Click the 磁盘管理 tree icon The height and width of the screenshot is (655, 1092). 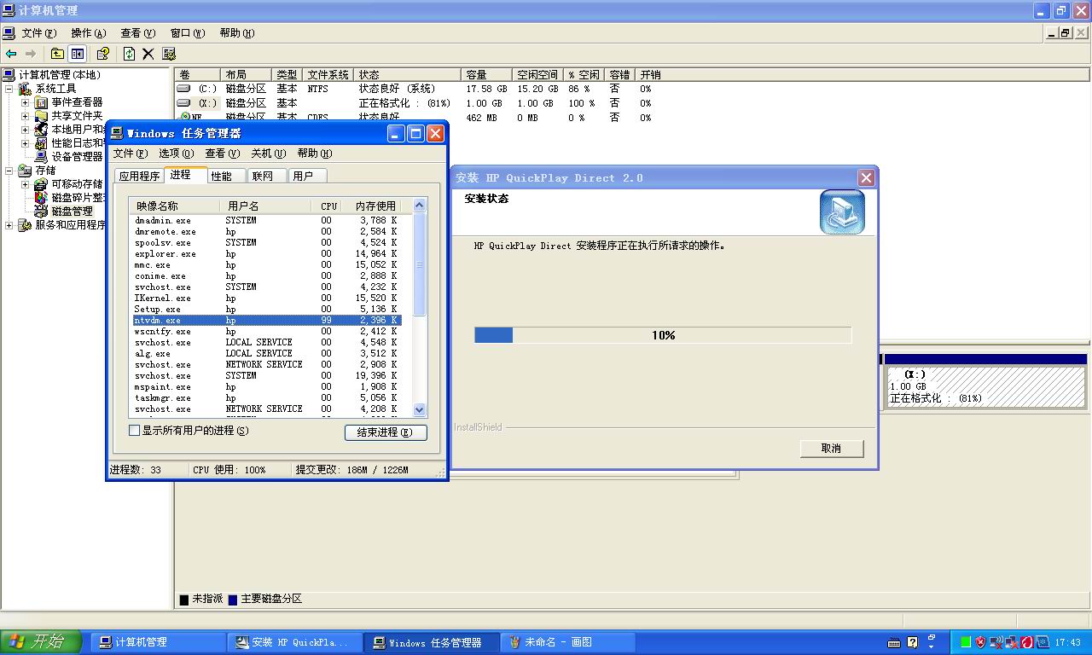(x=42, y=211)
